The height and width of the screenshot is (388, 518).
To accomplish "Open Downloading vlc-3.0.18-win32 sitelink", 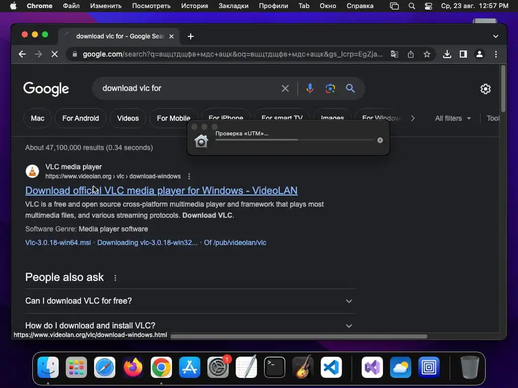I will pos(147,243).
